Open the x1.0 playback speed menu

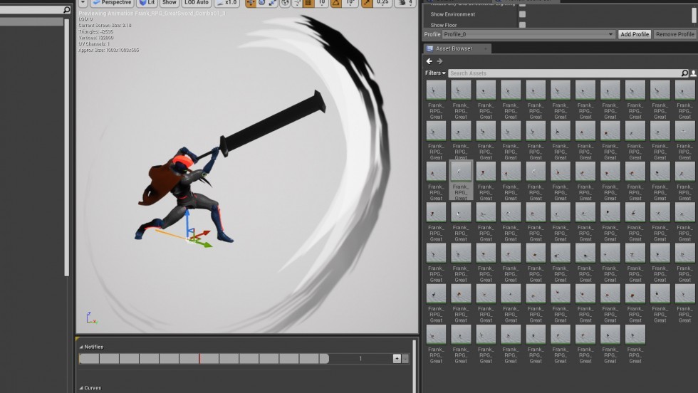pos(227,3)
